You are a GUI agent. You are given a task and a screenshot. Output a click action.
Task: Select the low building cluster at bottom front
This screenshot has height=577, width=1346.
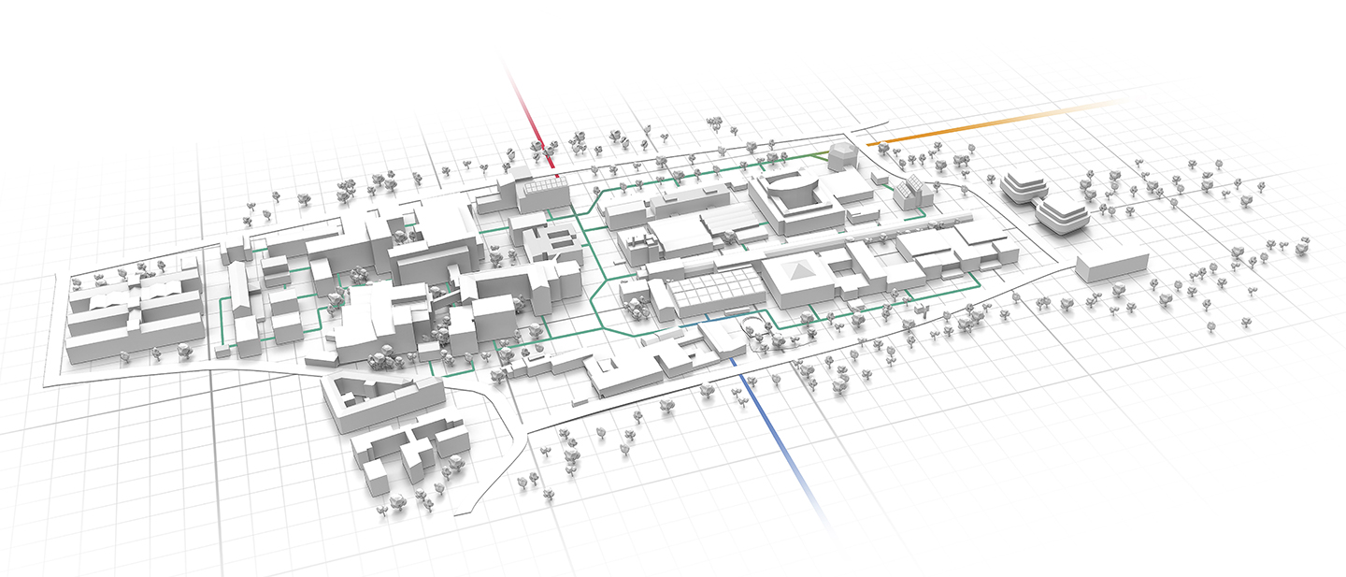407,454
